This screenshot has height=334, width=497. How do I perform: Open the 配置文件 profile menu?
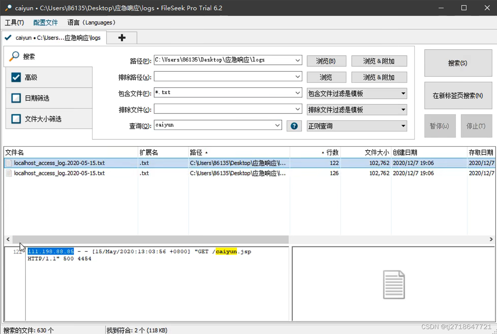(46, 22)
